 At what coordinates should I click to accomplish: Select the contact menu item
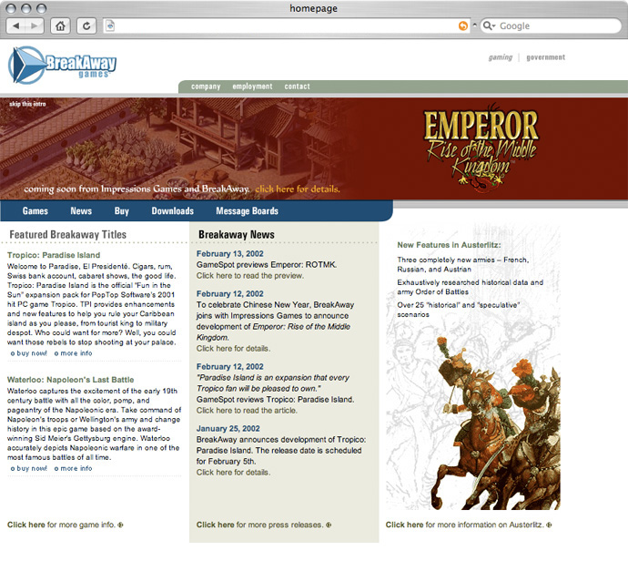(298, 87)
